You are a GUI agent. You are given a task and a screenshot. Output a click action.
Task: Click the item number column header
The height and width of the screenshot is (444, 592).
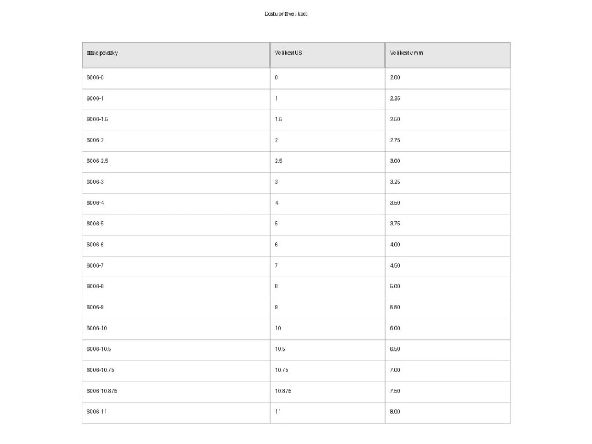point(102,53)
